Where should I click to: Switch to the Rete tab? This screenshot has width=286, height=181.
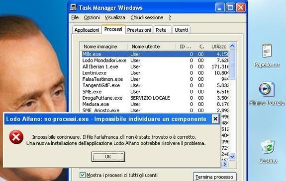point(162,30)
